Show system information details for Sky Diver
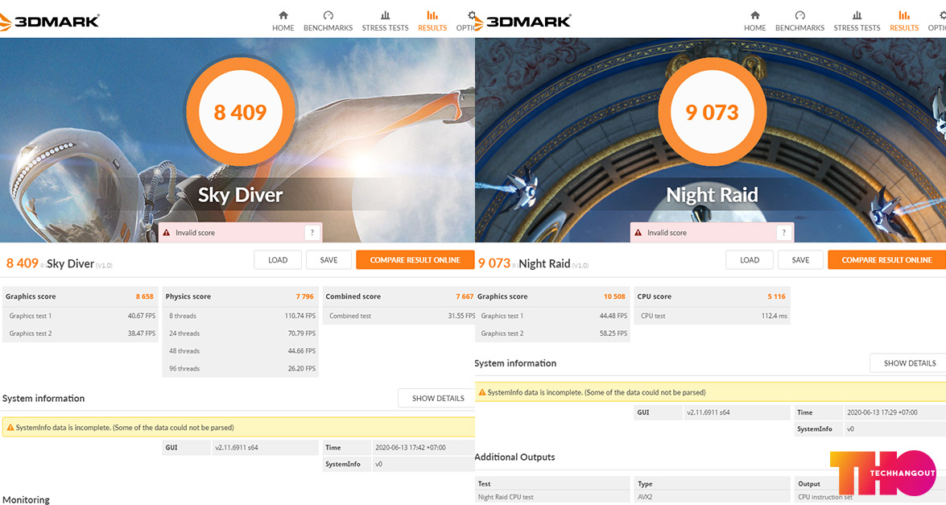This screenshot has height=505, width=946. click(x=438, y=398)
